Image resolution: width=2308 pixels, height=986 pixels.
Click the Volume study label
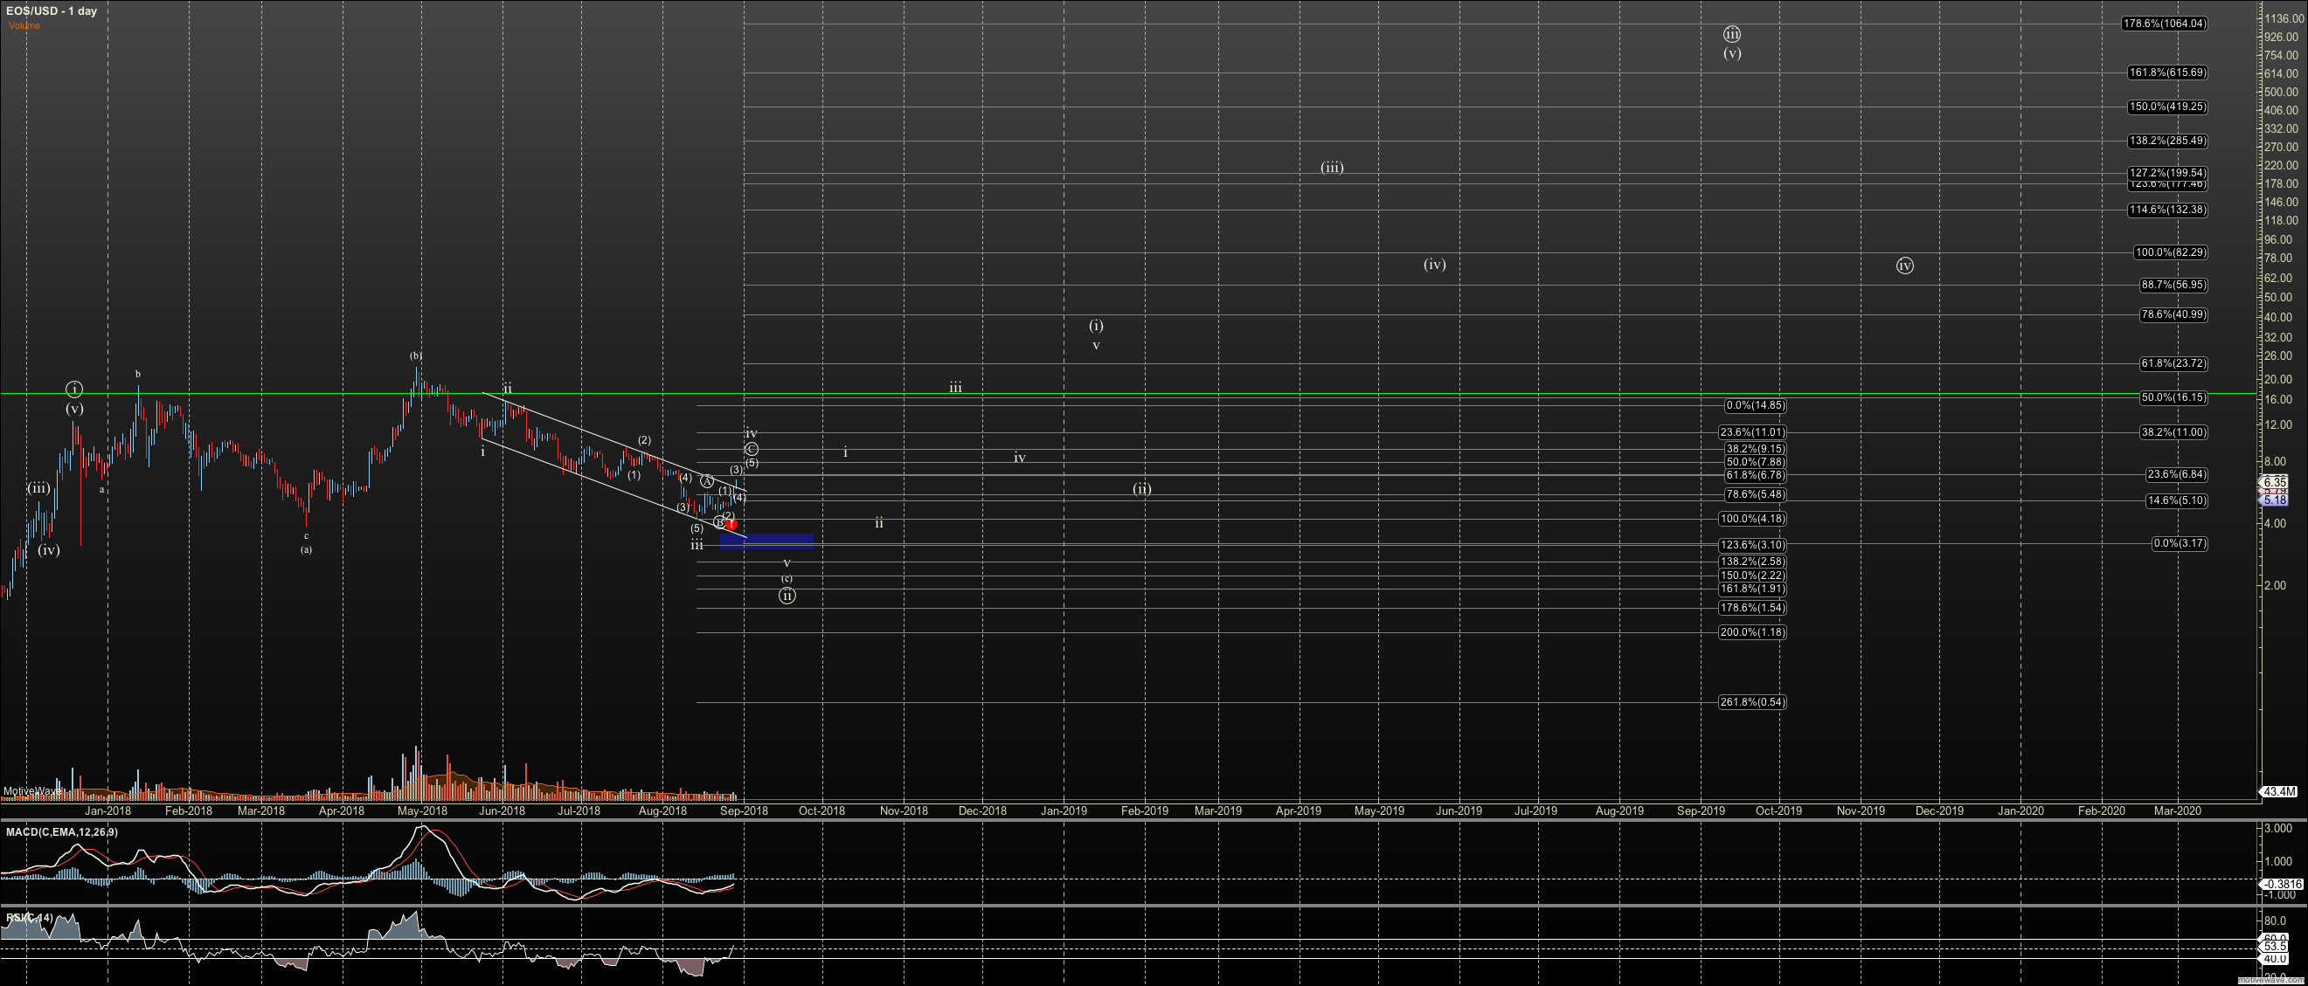pyautogui.click(x=24, y=25)
